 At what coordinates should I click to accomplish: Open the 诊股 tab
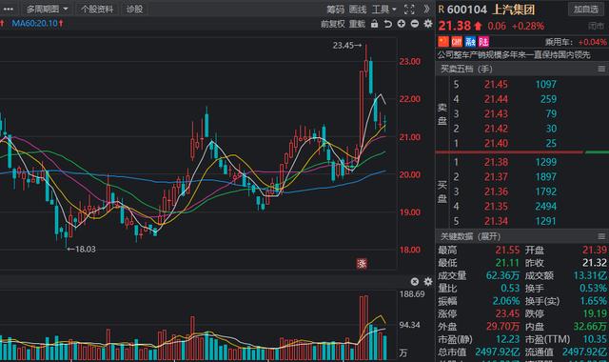(134, 9)
